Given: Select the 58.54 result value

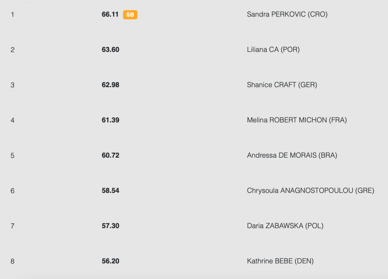Looking at the screenshot, I should click(x=110, y=191).
